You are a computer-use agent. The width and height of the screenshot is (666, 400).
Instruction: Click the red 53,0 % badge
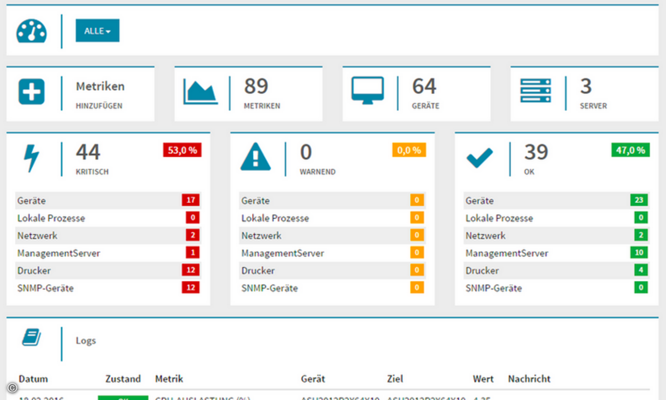pyautogui.click(x=182, y=151)
